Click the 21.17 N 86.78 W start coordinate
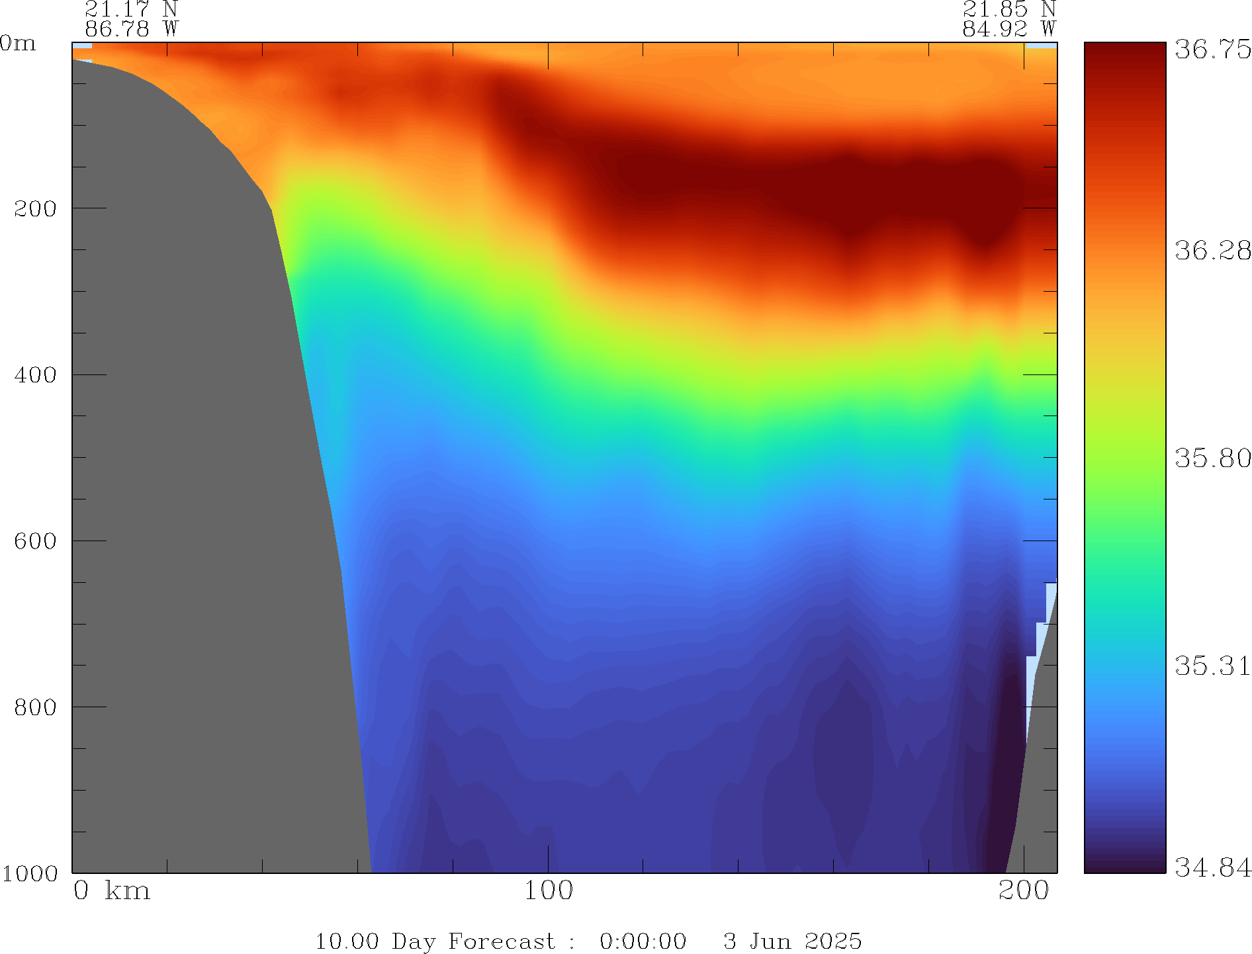Image resolution: width=1252 pixels, height=954 pixels. (131, 19)
